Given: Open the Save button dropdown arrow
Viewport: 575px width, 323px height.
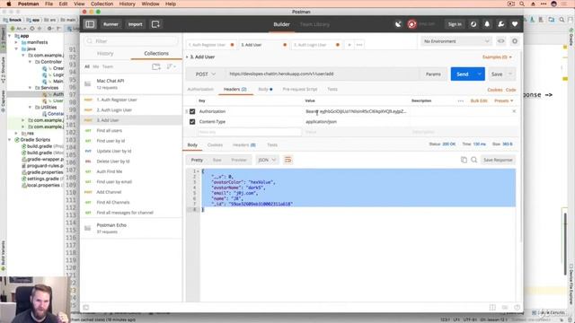Looking at the screenshot, I should tap(510, 74).
